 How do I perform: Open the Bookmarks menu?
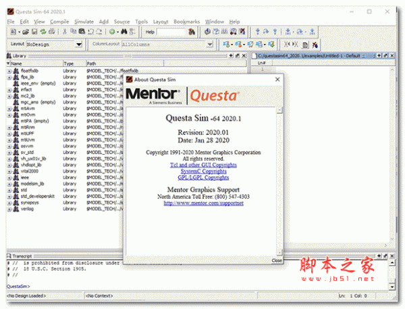[186, 22]
